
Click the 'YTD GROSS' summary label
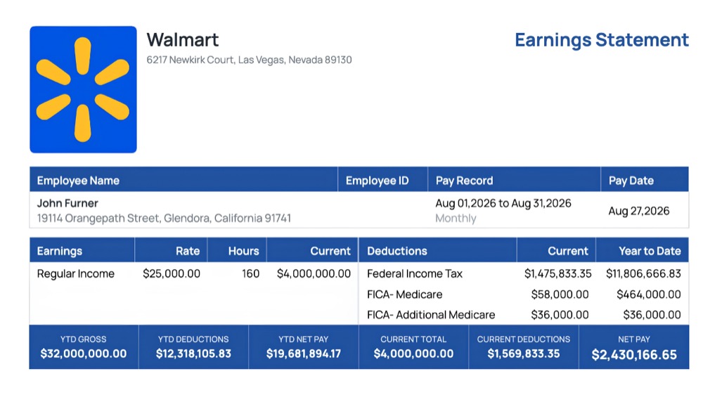coord(84,339)
